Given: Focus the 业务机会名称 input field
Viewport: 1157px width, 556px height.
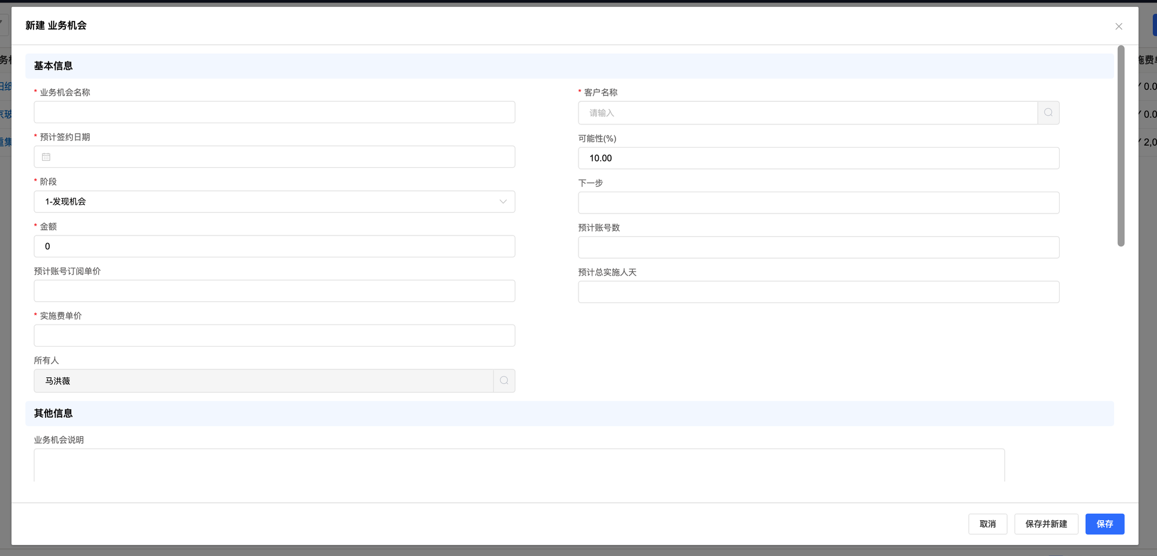Looking at the screenshot, I should (274, 112).
